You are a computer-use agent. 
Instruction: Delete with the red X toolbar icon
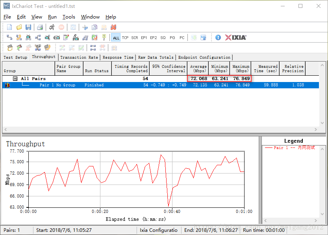click(113, 27)
